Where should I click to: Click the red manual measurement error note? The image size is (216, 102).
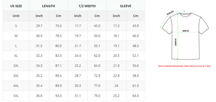point(184,66)
